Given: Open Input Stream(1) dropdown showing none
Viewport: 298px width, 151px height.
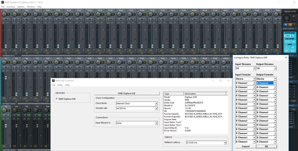Looking at the screenshot, I should (x=137, y=123).
